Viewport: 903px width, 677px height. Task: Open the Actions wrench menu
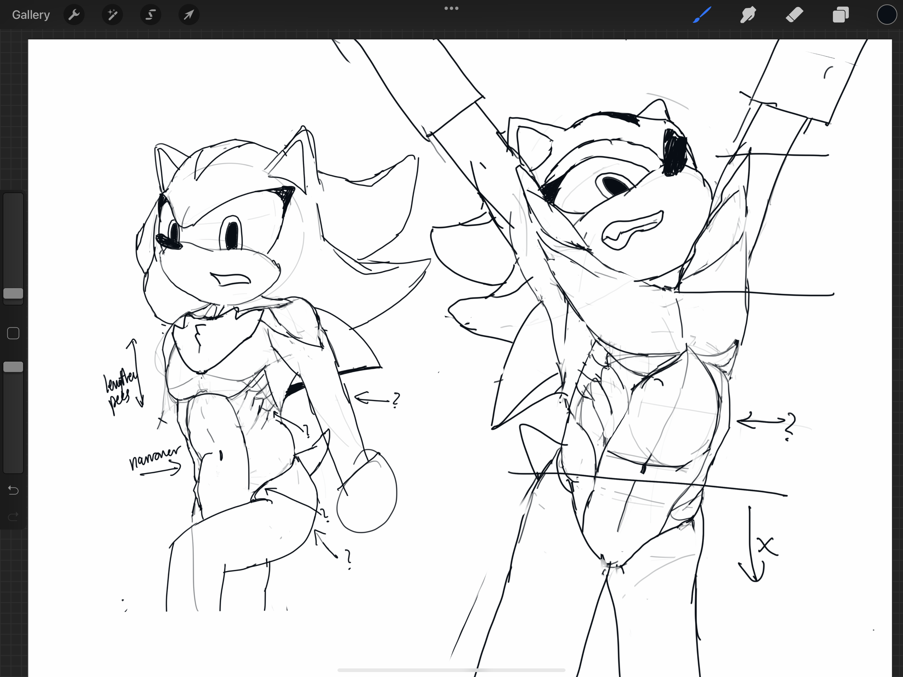[74, 15]
